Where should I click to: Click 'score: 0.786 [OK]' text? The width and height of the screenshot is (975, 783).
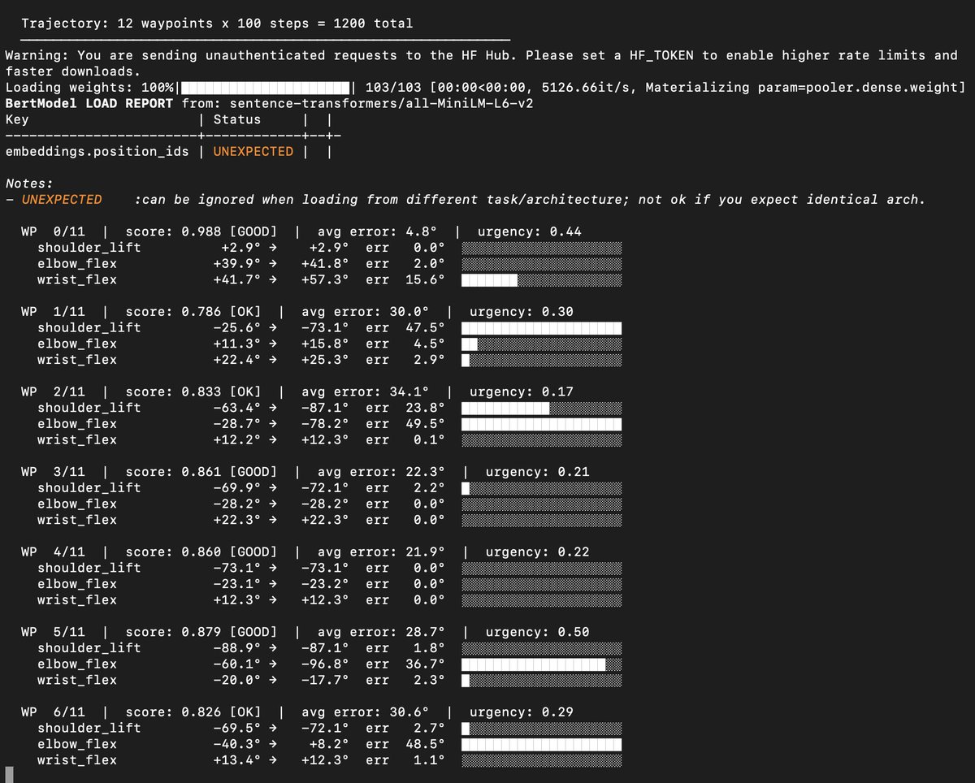193,312
